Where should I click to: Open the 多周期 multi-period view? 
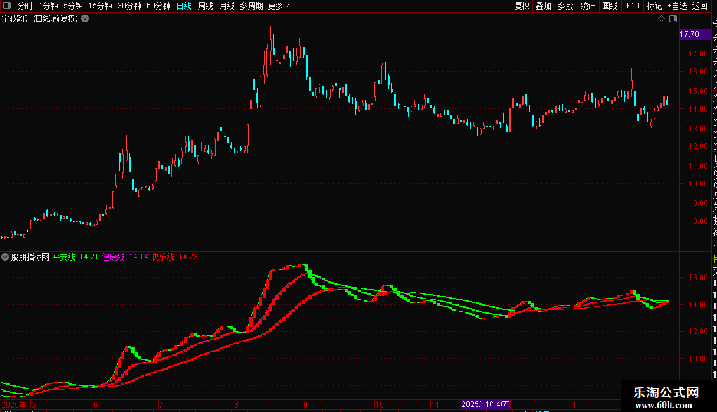click(x=251, y=6)
